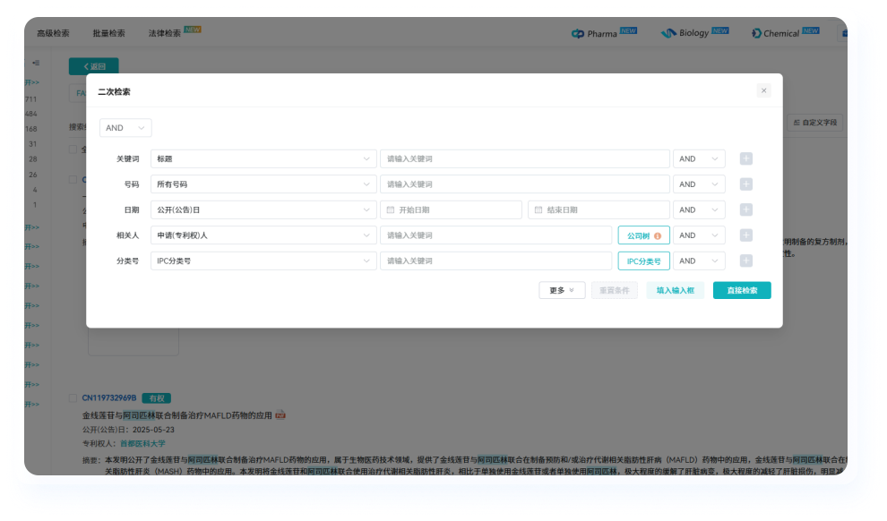
Task: Click PDF icon beside the MAFLD patent title
Action: point(280,415)
